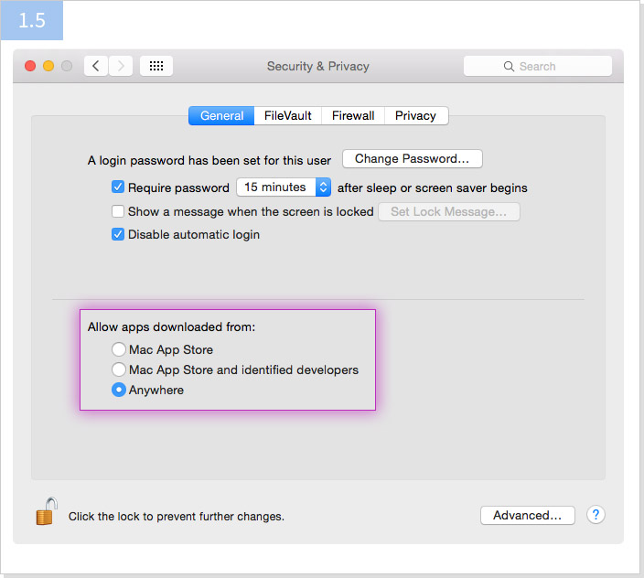Open help with the question mark button
This screenshot has width=644, height=578.
click(596, 515)
